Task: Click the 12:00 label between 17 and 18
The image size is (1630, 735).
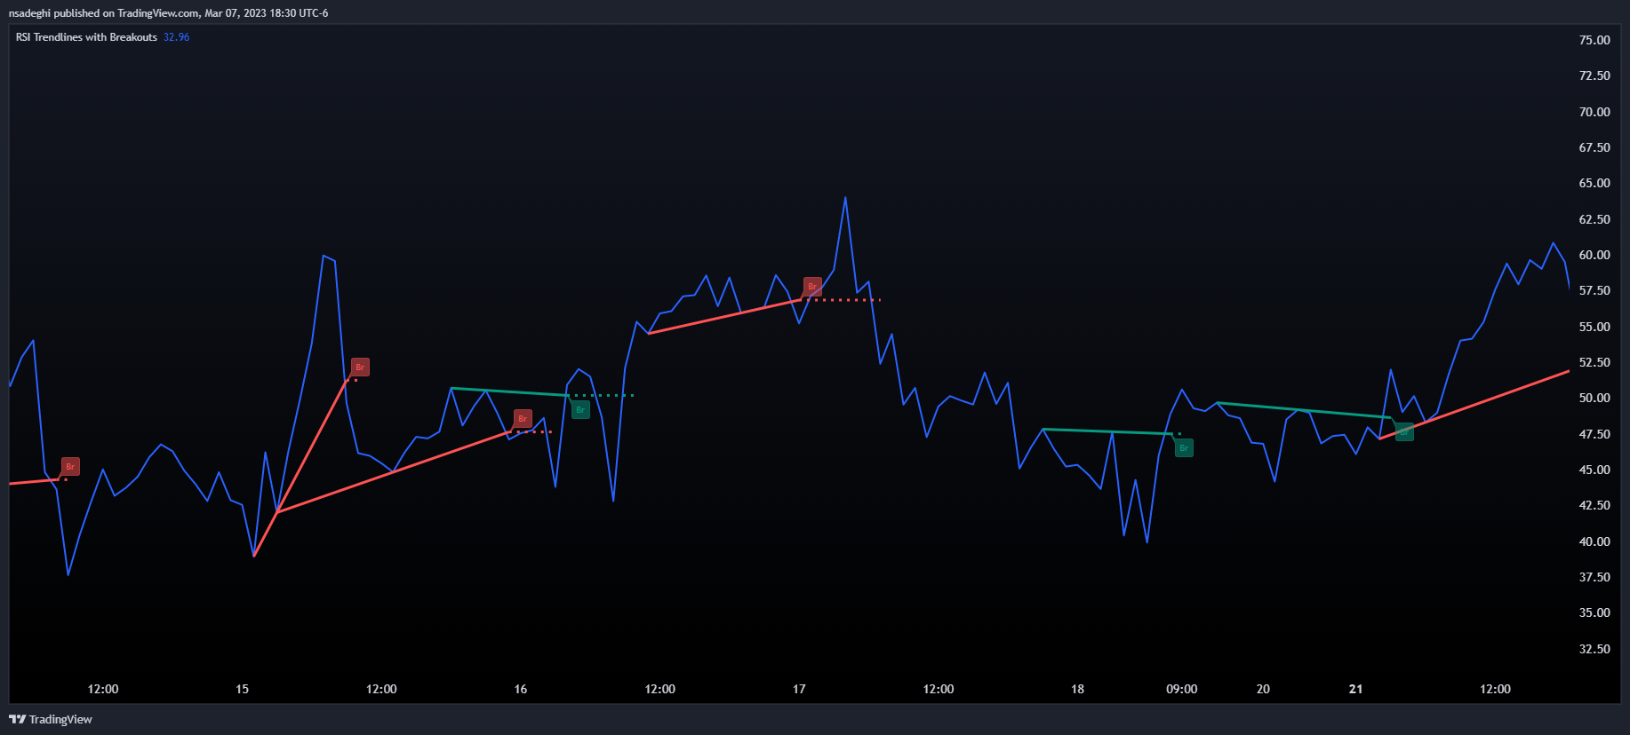Action: click(939, 689)
